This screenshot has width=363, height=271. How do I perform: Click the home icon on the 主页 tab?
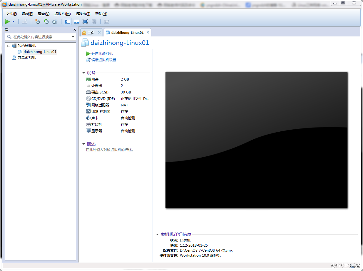[x=84, y=33]
